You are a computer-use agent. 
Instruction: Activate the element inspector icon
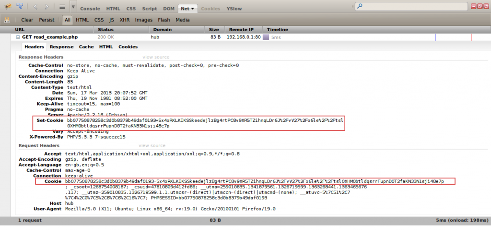[x=21, y=7]
